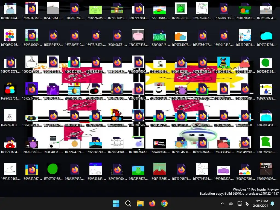The height and width of the screenshot is (210, 280).
Task: Select the colored dots image 1699650276
Action: pyautogui.click(x=10, y=38)
